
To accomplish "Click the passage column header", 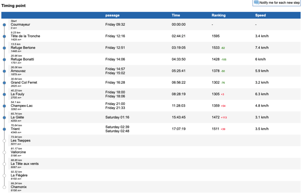I will 112,15.
